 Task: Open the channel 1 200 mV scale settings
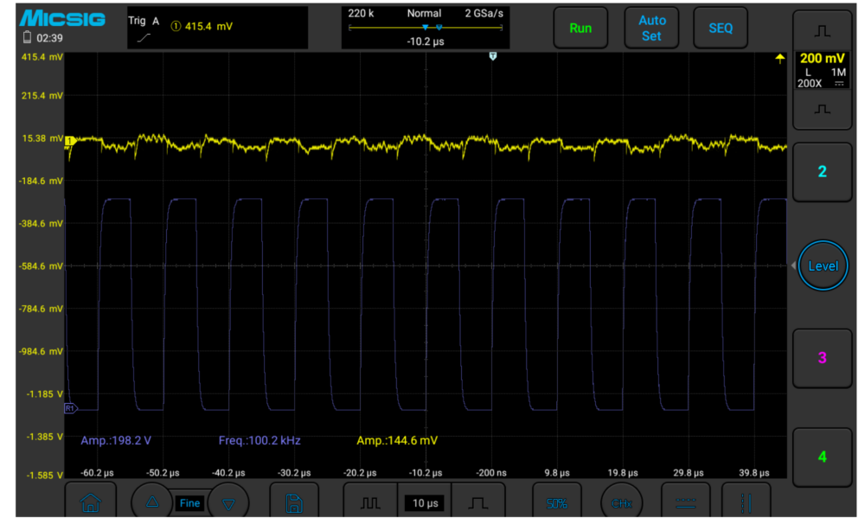click(x=822, y=70)
